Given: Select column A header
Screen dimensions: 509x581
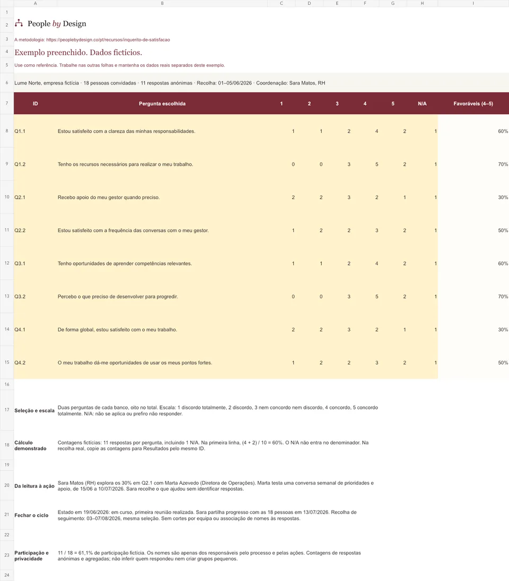Looking at the screenshot, I should (35, 3).
